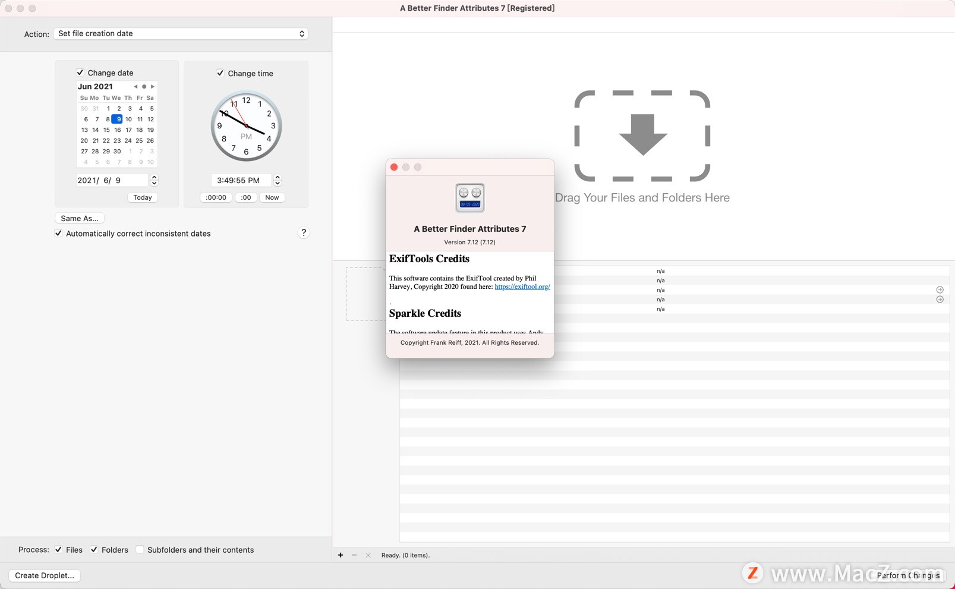The height and width of the screenshot is (589, 955).
Task: Toggle Automatically correct inconsistent dates
Action: 58,234
